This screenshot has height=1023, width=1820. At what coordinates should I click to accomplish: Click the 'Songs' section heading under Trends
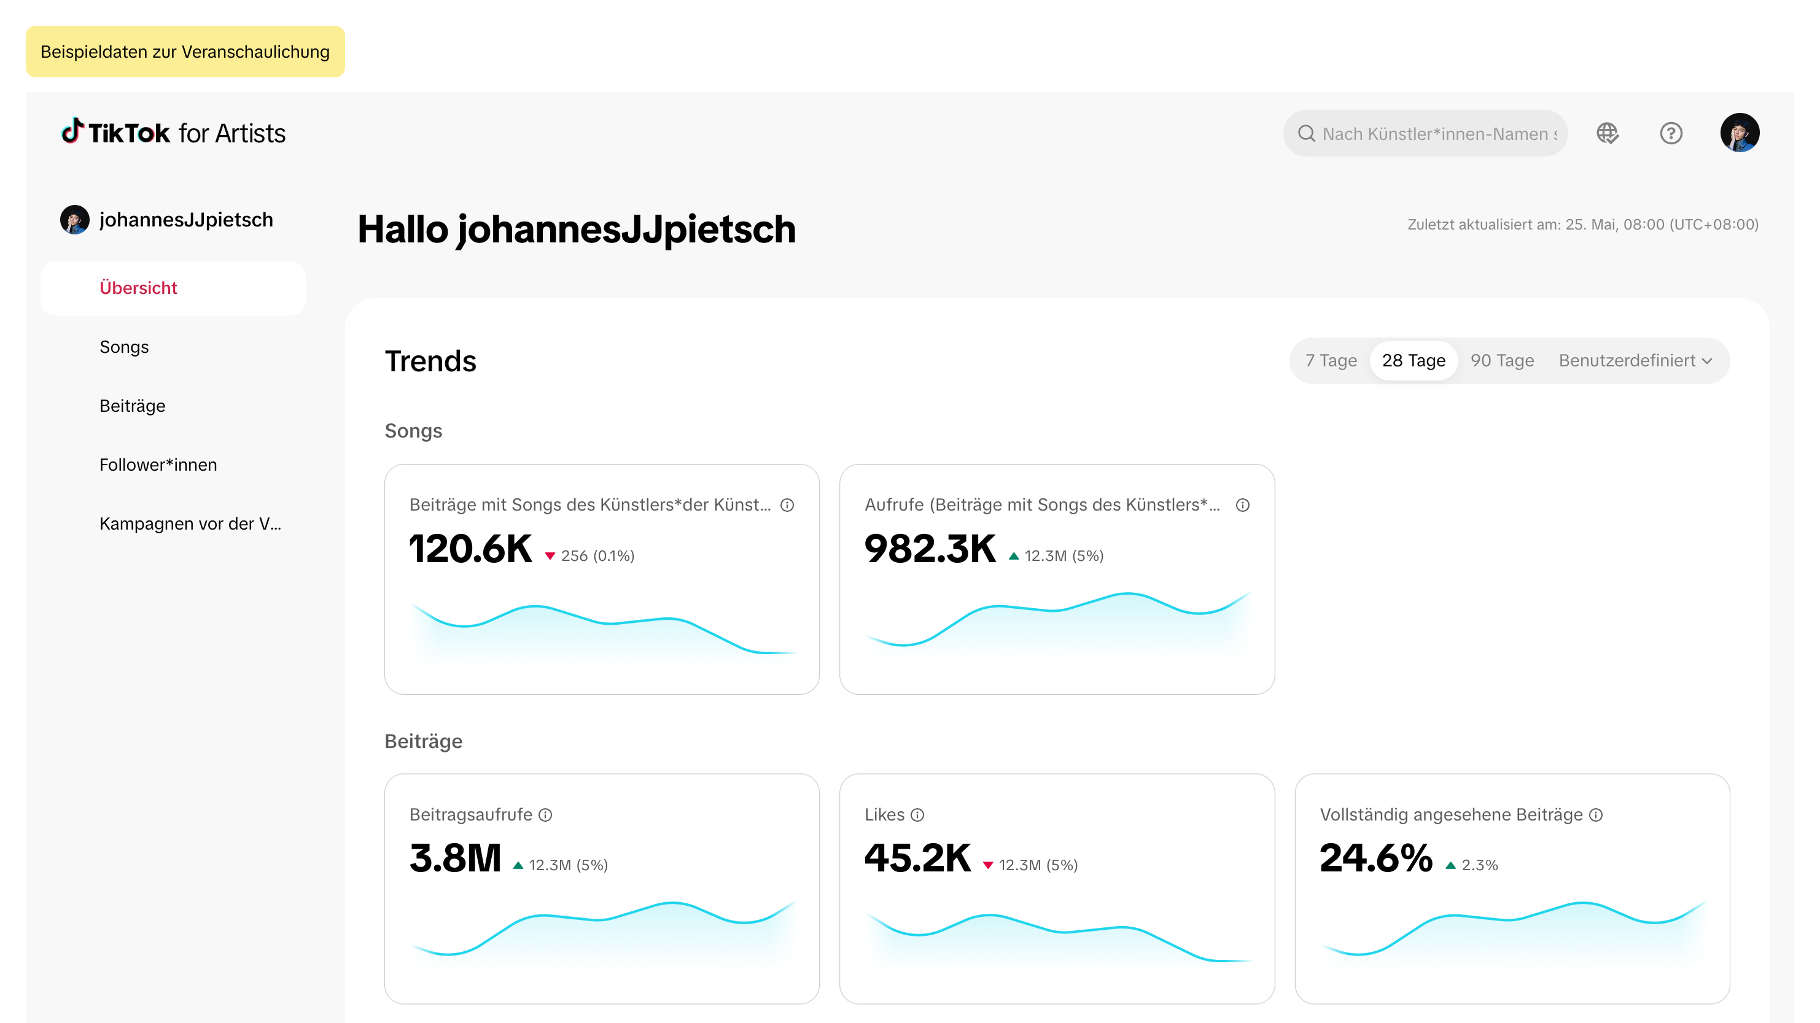tap(413, 431)
